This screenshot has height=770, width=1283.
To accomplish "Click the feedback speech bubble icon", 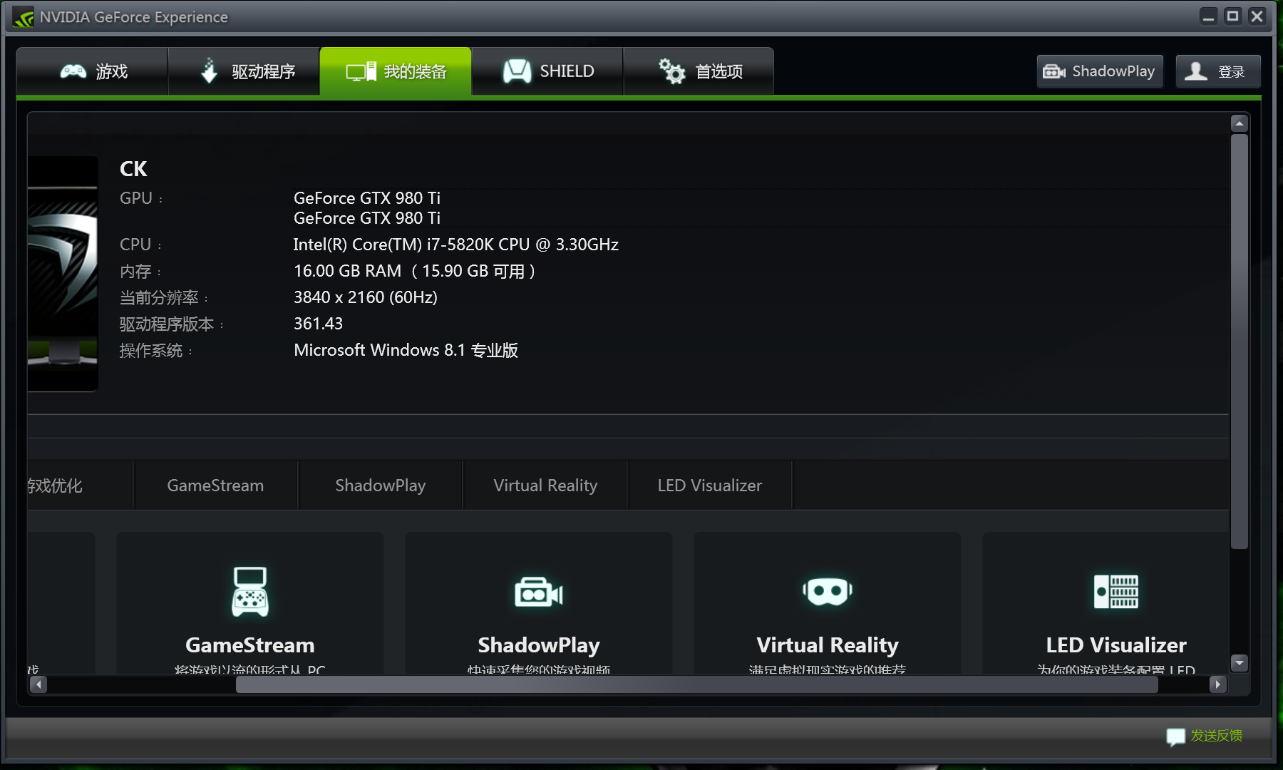I will (x=1175, y=736).
